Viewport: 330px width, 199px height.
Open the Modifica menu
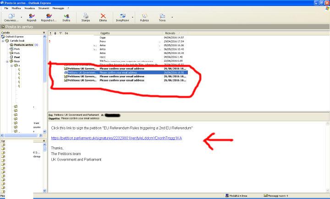(x=16, y=8)
